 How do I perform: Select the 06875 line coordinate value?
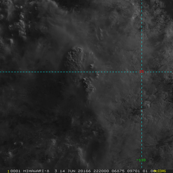[118, 171]
